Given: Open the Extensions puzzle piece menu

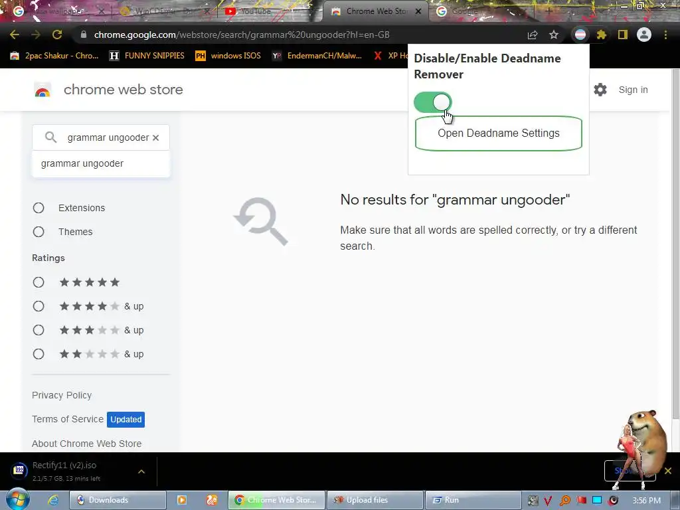Looking at the screenshot, I should tap(601, 35).
